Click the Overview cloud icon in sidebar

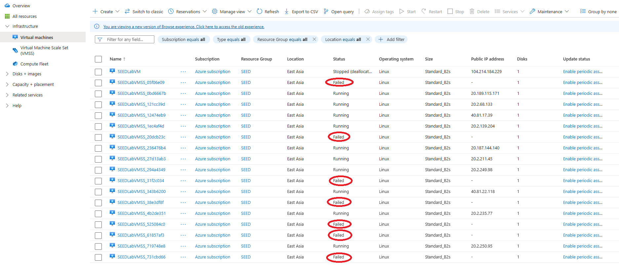(x=7, y=6)
